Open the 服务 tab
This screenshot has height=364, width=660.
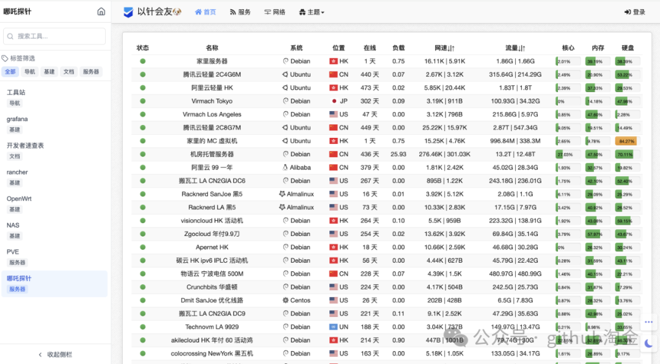[x=240, y=12]
